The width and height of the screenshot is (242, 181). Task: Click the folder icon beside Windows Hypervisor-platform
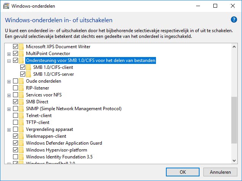21,150
